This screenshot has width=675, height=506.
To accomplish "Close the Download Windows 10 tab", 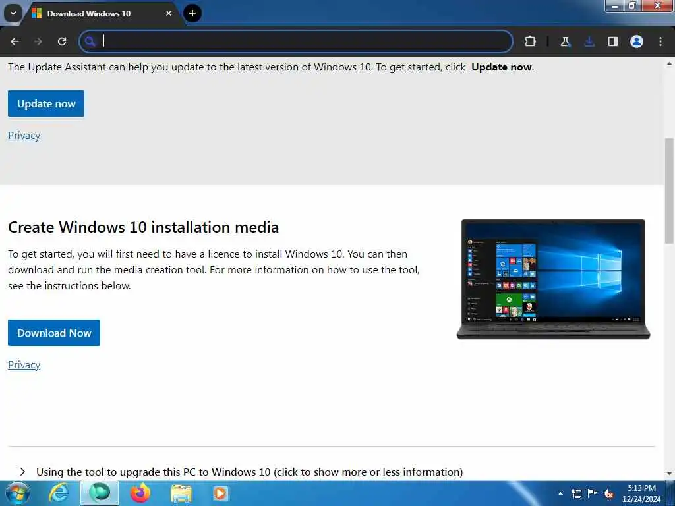I will pyautogui.click(x=169, y=13).
